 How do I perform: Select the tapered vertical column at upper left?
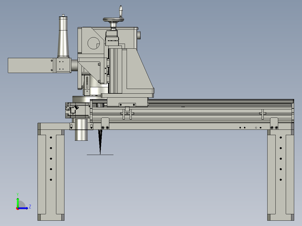pyautogui.click(x=63, y=37)
